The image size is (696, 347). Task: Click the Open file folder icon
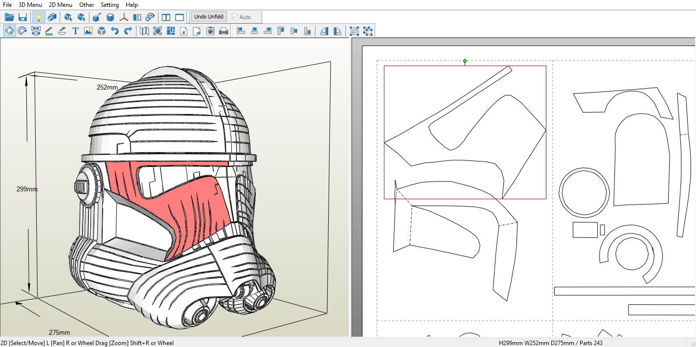pyautogui.click(x=9, y=17)
